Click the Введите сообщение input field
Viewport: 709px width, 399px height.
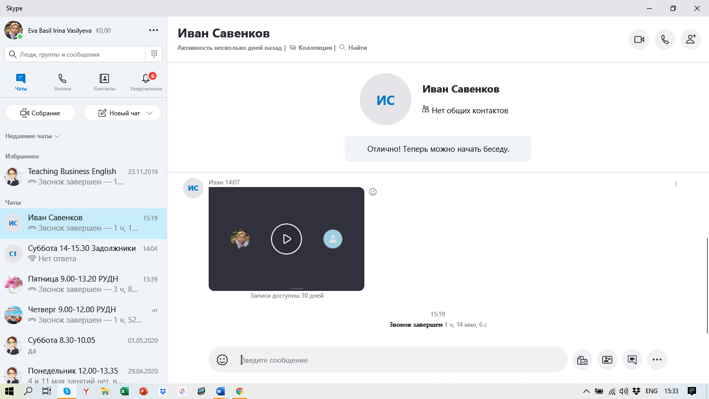(400, 360)
